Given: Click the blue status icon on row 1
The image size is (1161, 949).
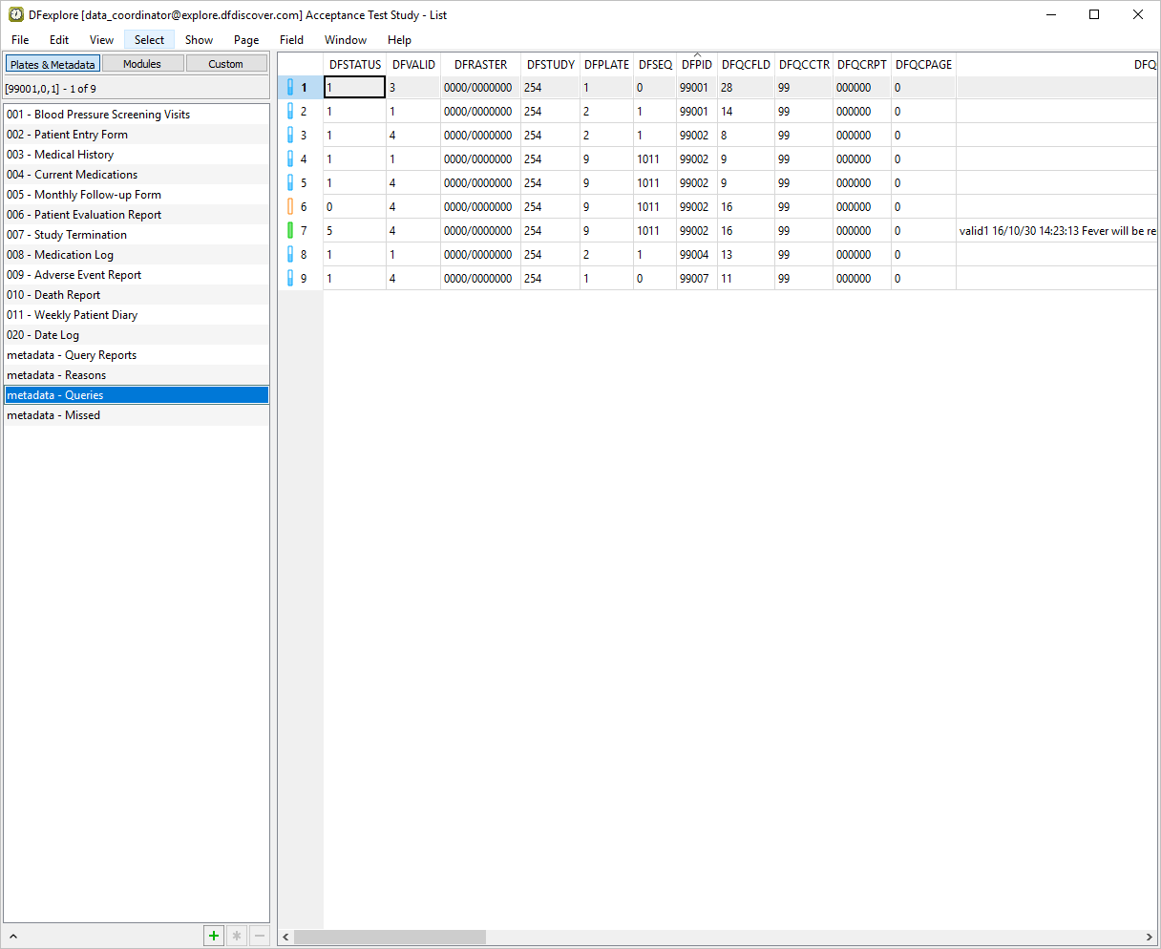Looking at the screenshot, I should (290, 88).
